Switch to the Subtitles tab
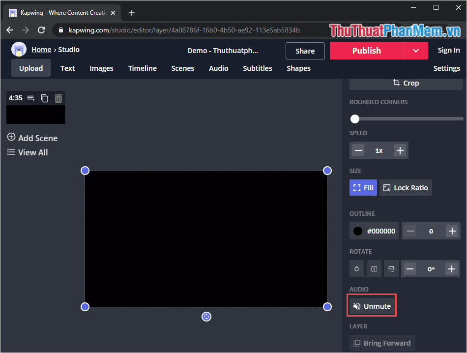The image size is (467, 353). [257, 68]
